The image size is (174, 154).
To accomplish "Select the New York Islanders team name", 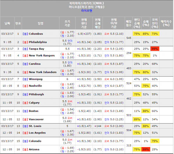I will click(43, 72).
